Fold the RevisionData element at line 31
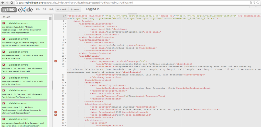The width and height of the screenshot is (261, 127). (x=66, y=104)
